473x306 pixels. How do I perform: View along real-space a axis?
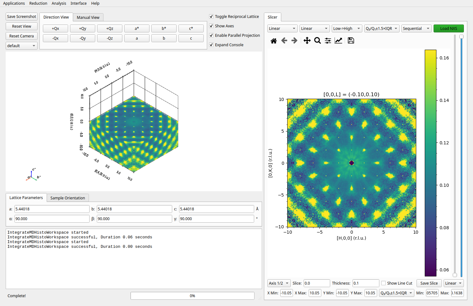137,38
